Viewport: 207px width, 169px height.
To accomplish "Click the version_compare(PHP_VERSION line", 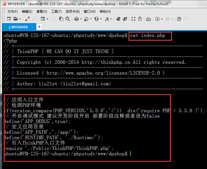I will [x=105, y=111].
